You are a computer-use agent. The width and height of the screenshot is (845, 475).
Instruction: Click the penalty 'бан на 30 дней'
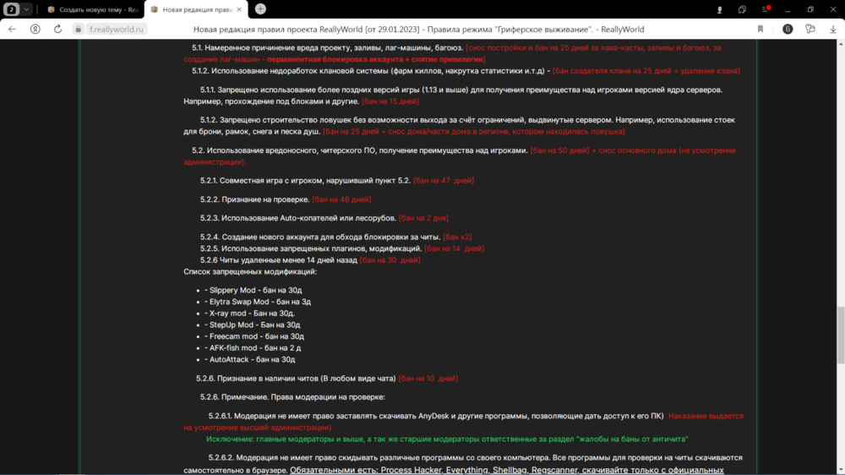coord(390,260)
